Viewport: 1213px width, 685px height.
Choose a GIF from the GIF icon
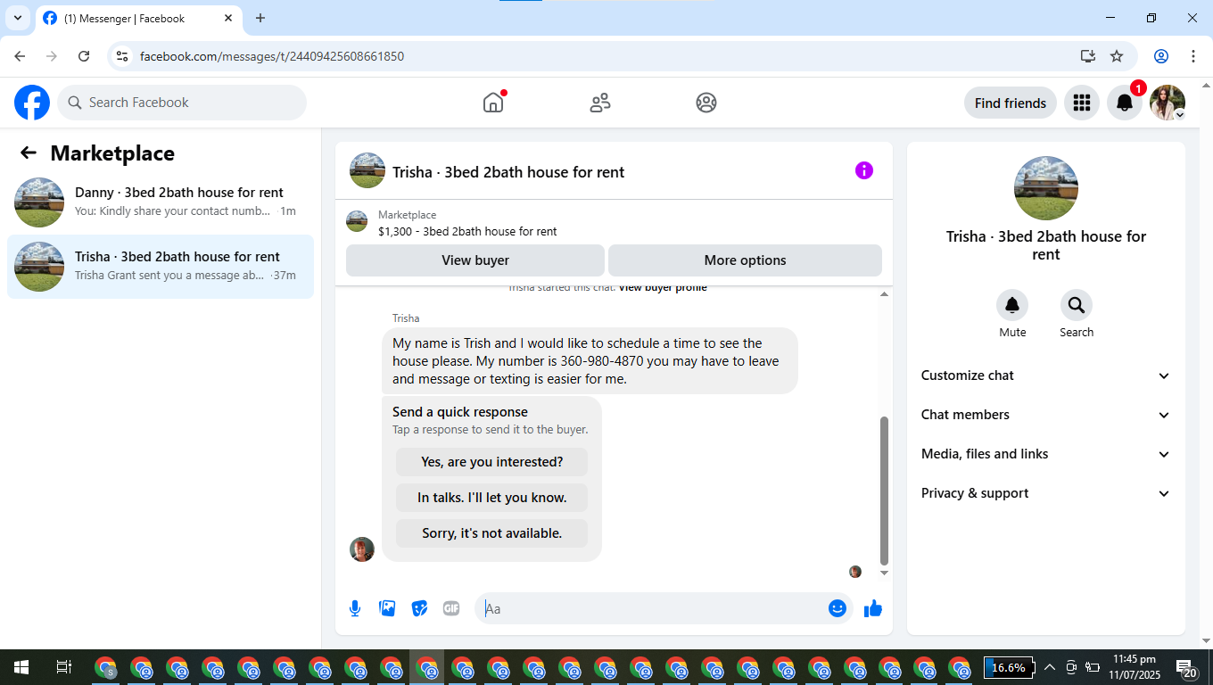tap(451, 608)
